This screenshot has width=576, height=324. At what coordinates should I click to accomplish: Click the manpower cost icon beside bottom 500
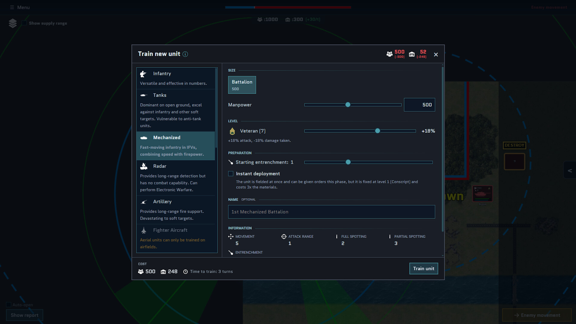coord(141,271)
